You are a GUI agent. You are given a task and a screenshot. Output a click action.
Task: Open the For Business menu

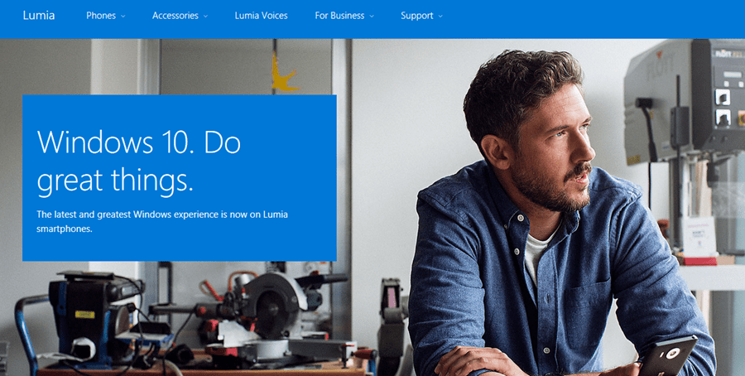tap(339, 16)
